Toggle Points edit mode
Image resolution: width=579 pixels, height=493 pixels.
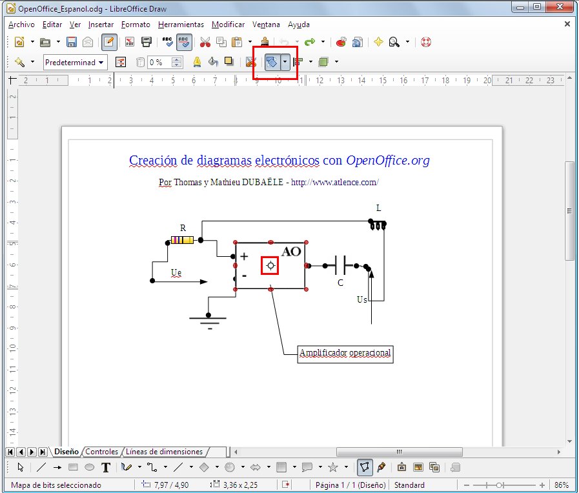point(365,468)
